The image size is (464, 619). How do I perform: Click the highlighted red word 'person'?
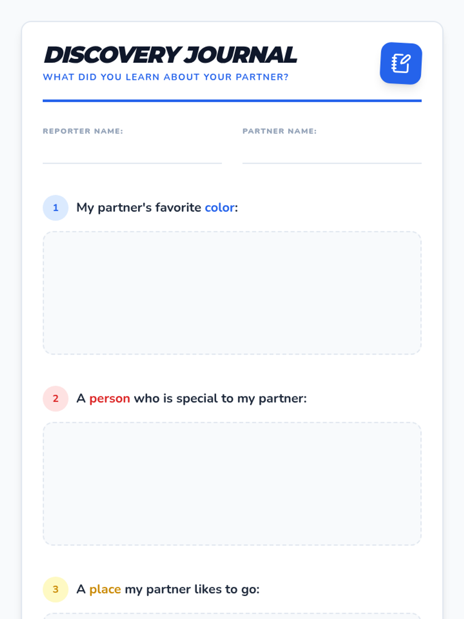click(110, 398)
